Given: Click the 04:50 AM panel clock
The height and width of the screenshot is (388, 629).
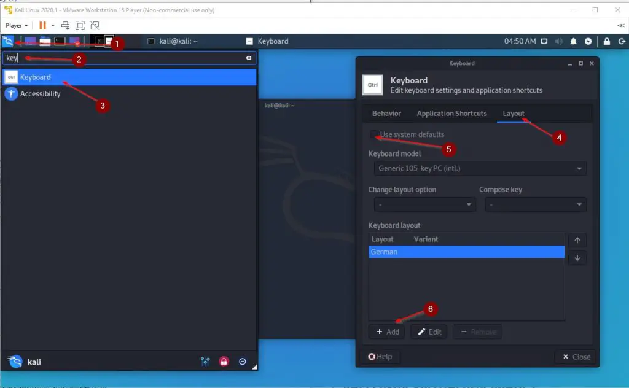Looking at the screenshot, I should pyautogui.click(x=520, y=41).
